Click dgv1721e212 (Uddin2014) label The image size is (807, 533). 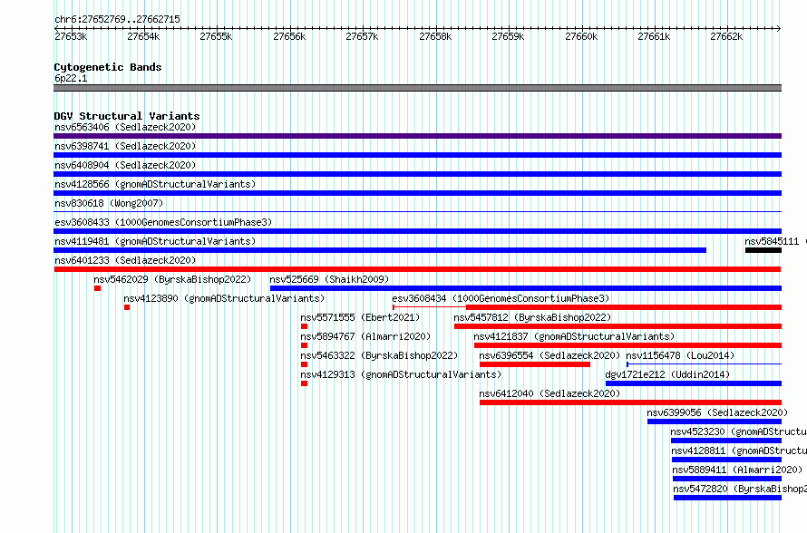pos(667,374)
